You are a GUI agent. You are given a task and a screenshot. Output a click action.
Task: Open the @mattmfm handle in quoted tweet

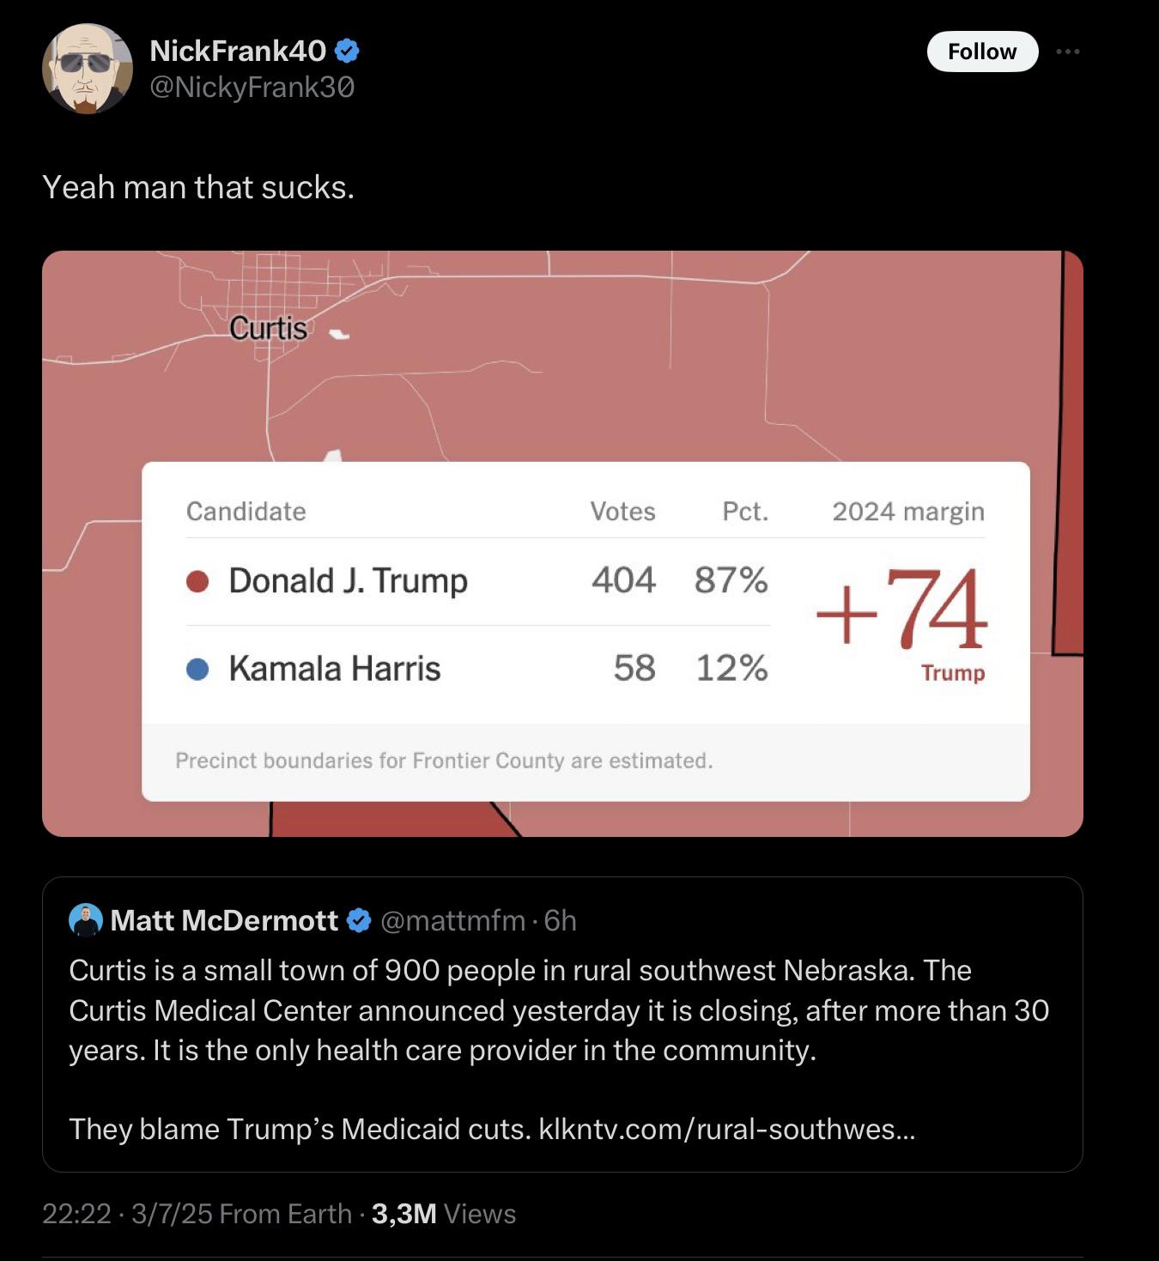[x=452, y=921]
